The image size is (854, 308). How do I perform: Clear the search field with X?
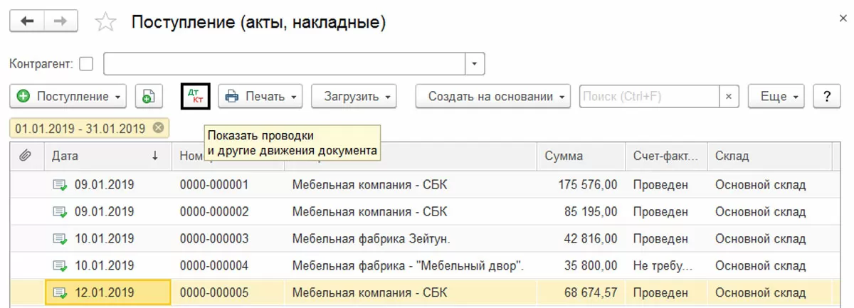tap(728, 96)
